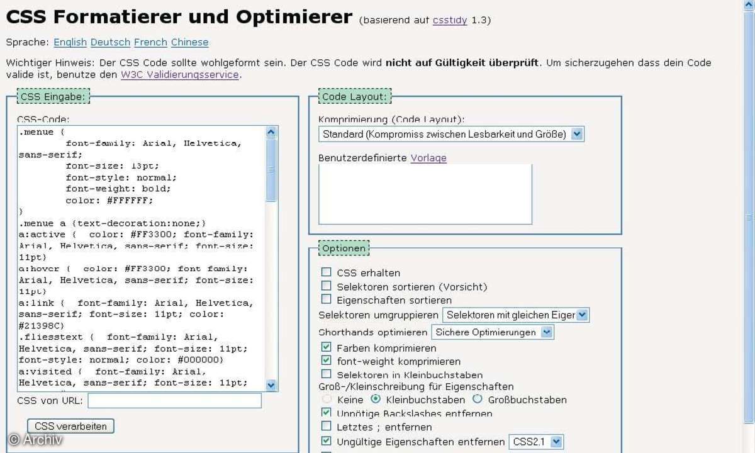The height and width of the screenshot is (453, 755).
Task: Enable the CSS erhalten checkbox
Action: click(326, 272)
